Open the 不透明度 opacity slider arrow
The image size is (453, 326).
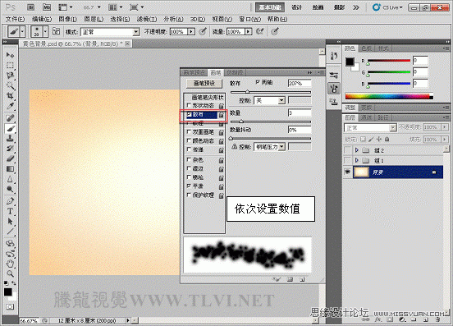coord(191,31)
